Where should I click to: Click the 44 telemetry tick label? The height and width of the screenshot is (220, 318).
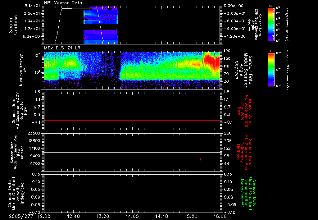pos(226,163)
